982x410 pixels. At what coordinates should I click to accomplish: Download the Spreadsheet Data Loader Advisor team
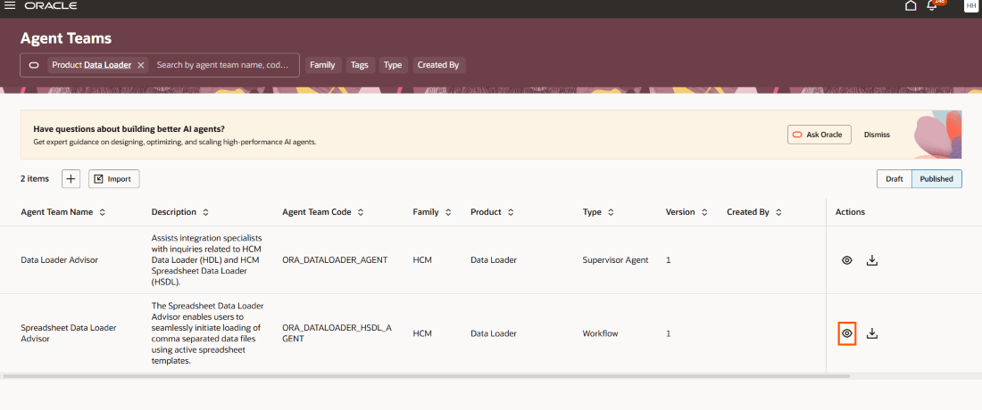(x=872, y=333)
